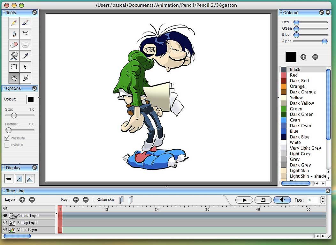Select the Paint Bucket tool

point(14,56)
